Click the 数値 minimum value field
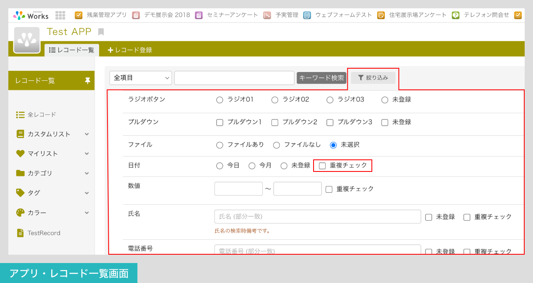Screen dimensions: 533x283 pos(239,189)
